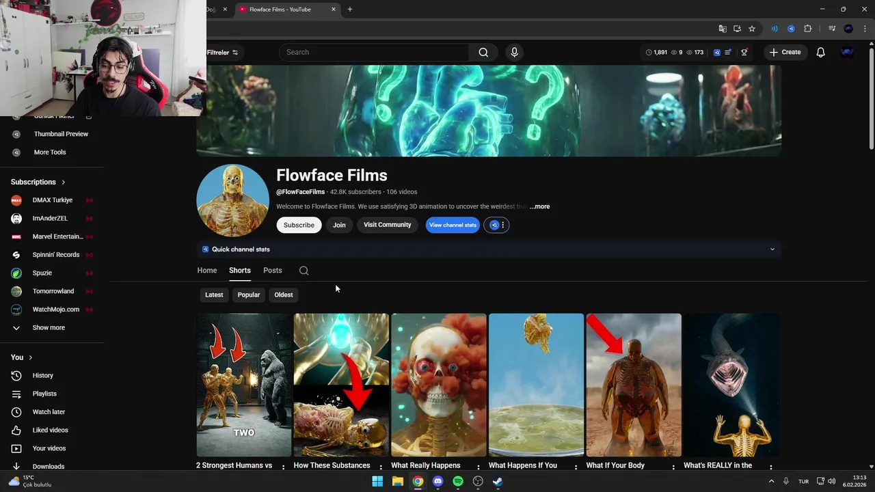The height and width of the screenshot is (492, 875).
Task: Open options for What Happens If You short
Action: point(576,467)
